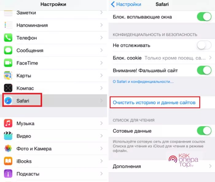215x182 pixels.
Task: Tap the FaceTime camera icon
Action: [x=8, y=63]
